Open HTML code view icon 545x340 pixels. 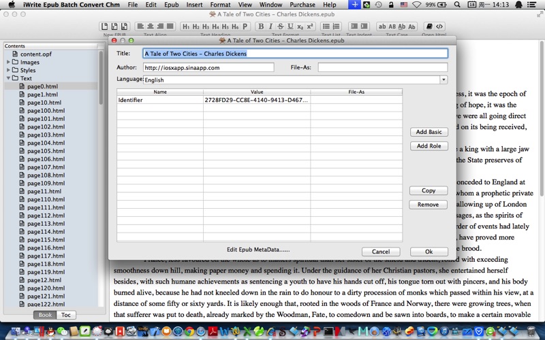pyautogui.click(x=439, y=27)
